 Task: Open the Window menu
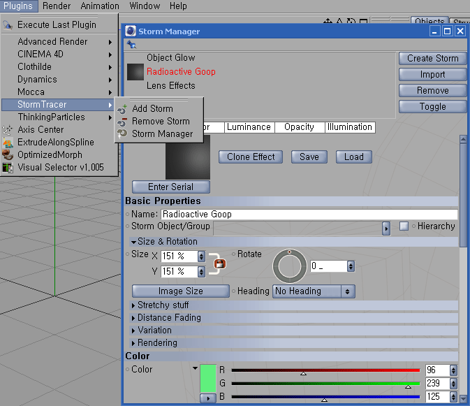(145, 6)
